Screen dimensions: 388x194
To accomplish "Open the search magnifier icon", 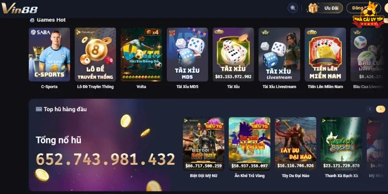I will (293, 8).
